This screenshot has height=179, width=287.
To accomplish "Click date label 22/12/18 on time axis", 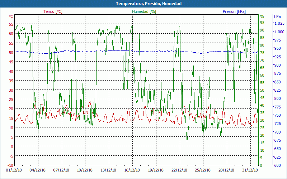I will click(x=179, y=170).
